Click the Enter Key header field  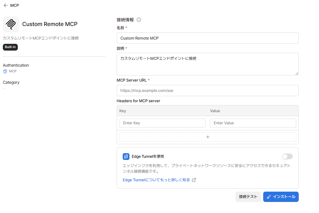(162, 123)
